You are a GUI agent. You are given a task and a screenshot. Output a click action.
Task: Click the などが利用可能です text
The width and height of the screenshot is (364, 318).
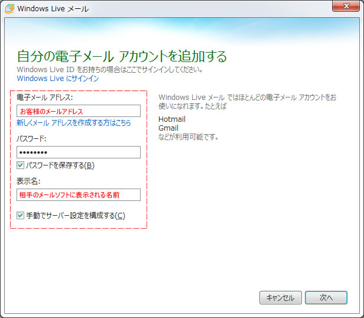(188, 137)
